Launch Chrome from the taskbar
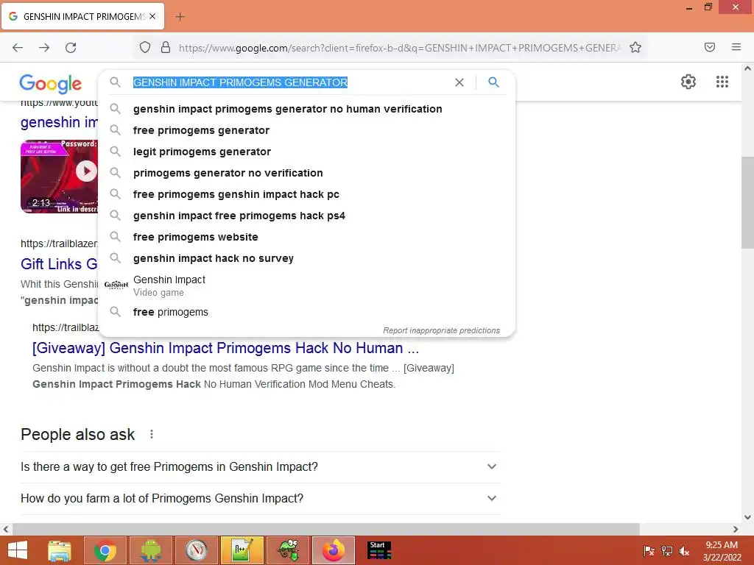This screenshot has width=754, height=565. click(105, 550)
